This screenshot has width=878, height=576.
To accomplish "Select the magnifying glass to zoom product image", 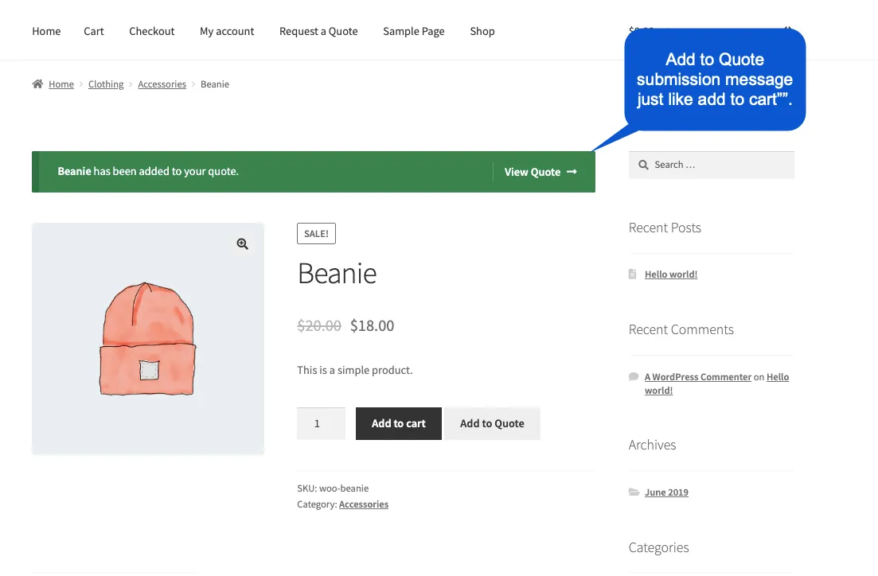I will click(243, 244).
